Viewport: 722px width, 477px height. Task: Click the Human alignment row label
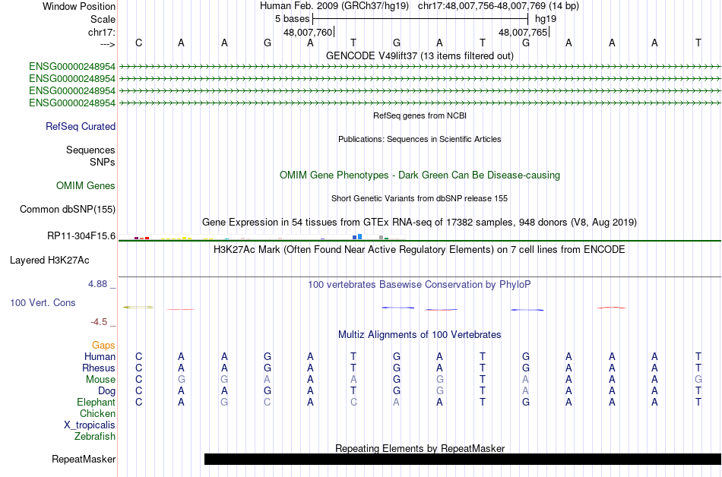100,357
